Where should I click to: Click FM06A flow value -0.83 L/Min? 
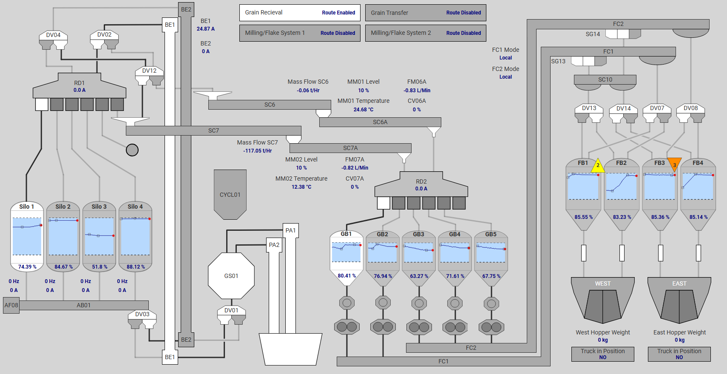(417, 91)
